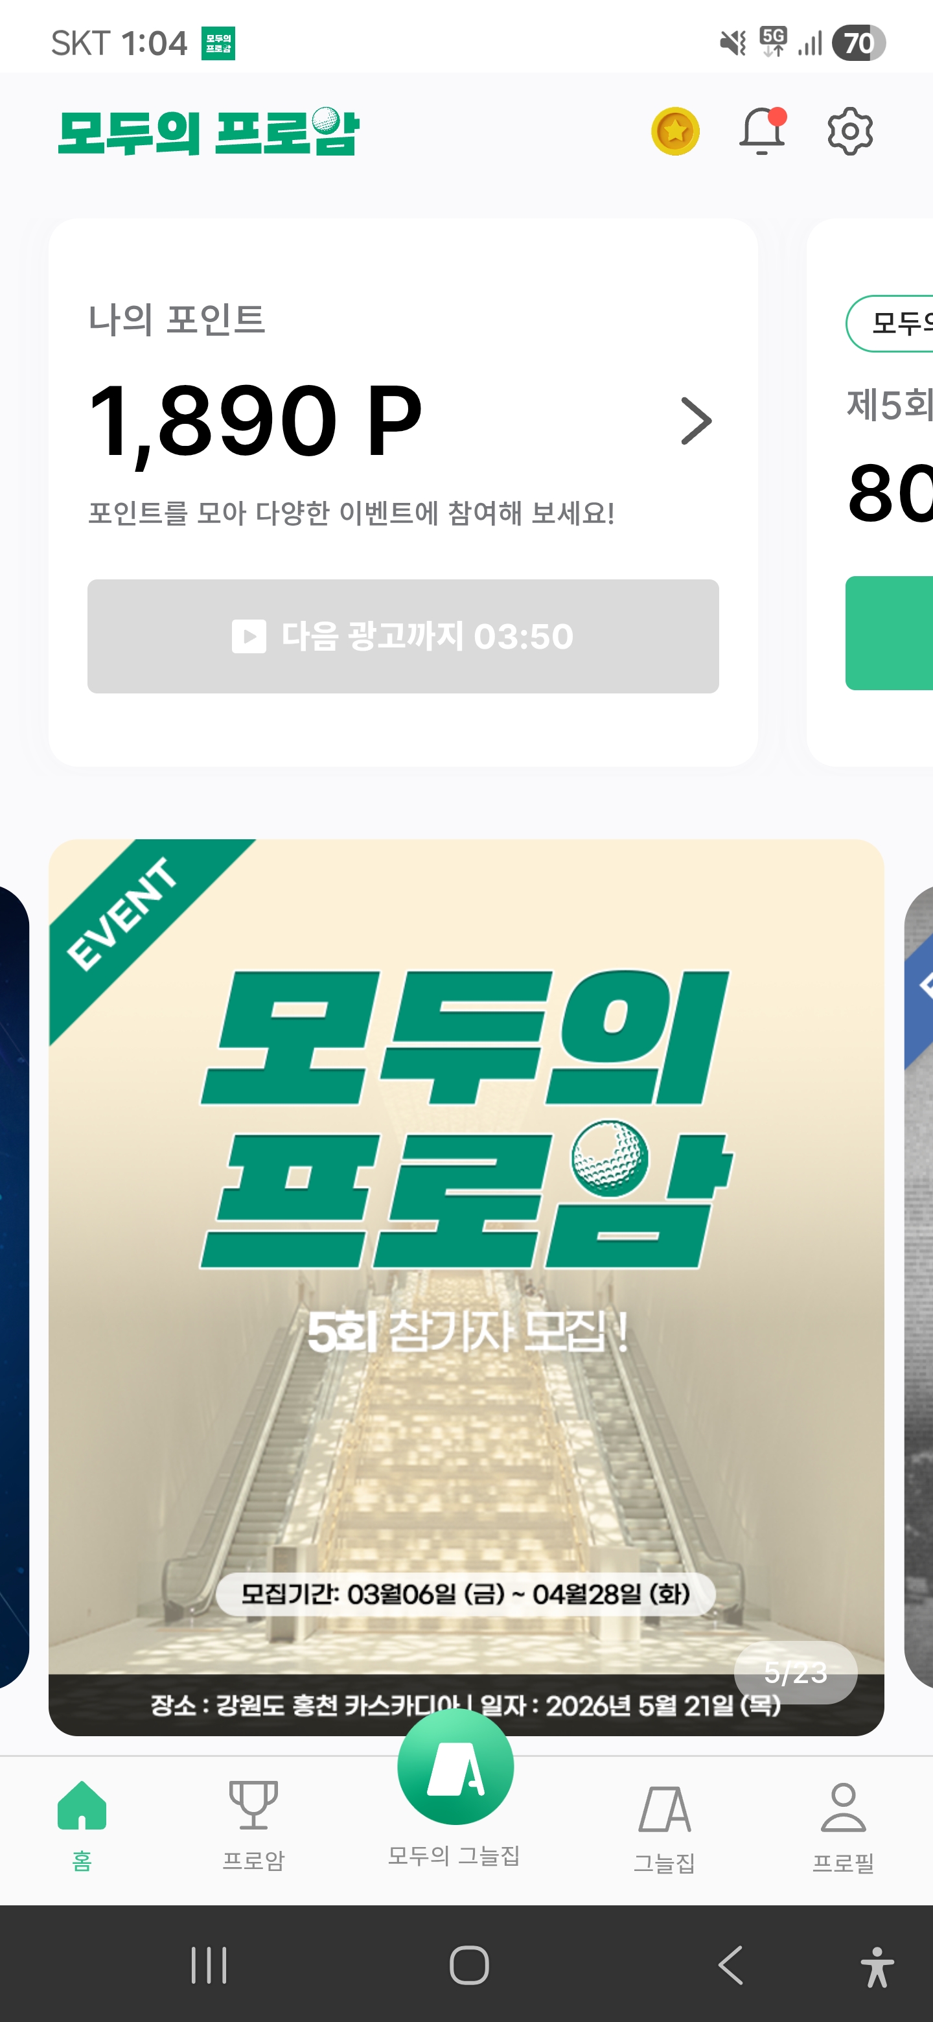933x2022 pixels.
Task: Tap the 다음 광고까지 03:50 ad button
Action: pos(402,636)
